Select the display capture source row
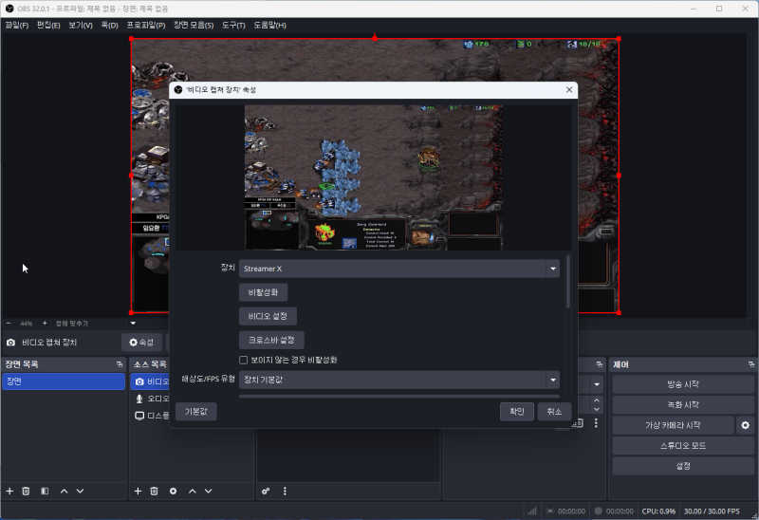Viewport: 759px width, 520px height. click(149, 416)
